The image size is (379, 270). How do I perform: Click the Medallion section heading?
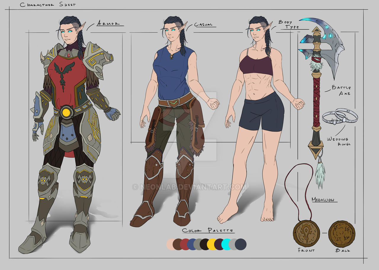point(323,199)
